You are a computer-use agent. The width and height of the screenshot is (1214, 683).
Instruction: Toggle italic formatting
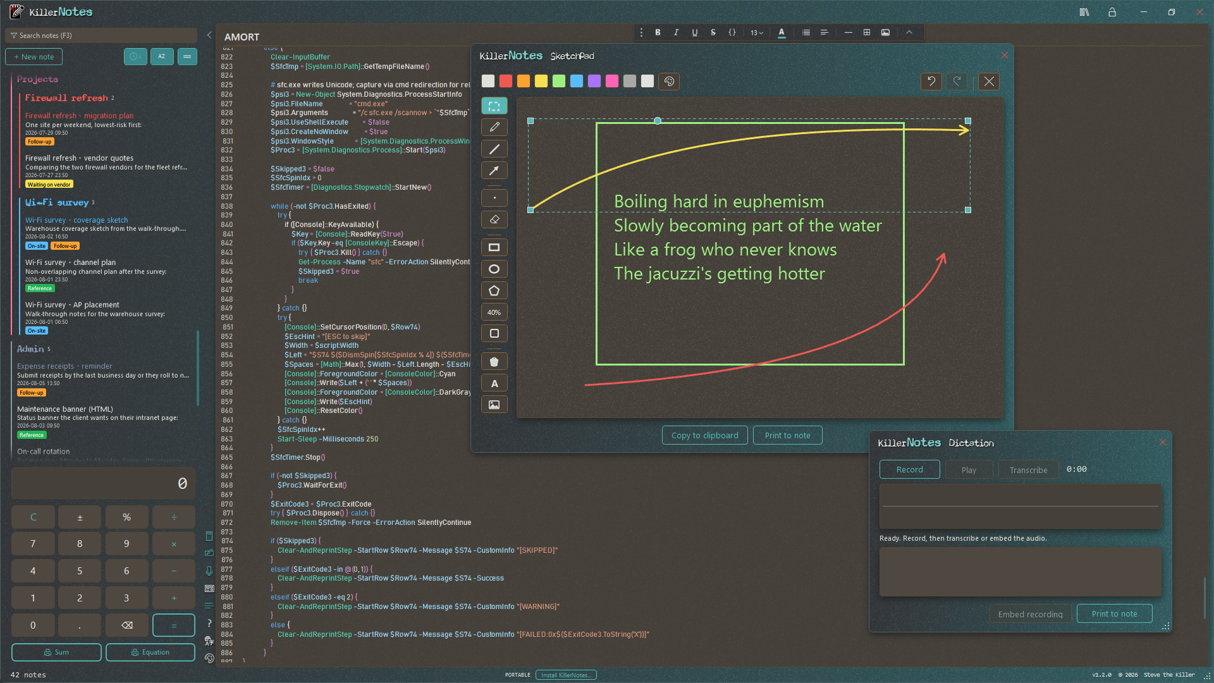[x=676, y=32]
